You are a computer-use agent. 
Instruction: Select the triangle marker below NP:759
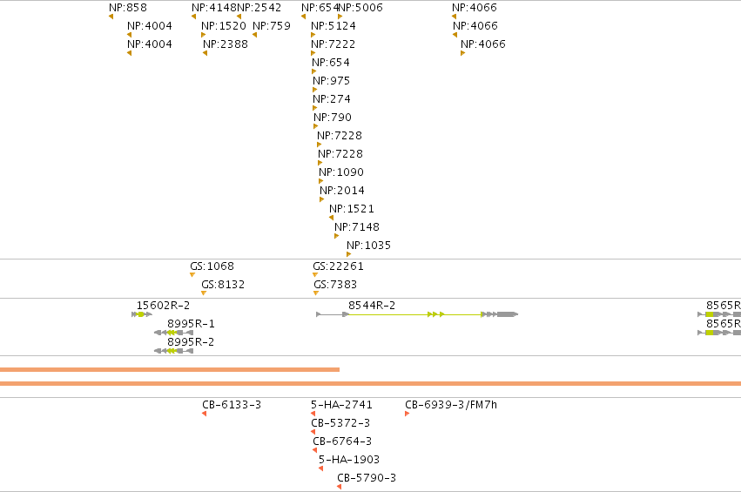pos(255,35)
